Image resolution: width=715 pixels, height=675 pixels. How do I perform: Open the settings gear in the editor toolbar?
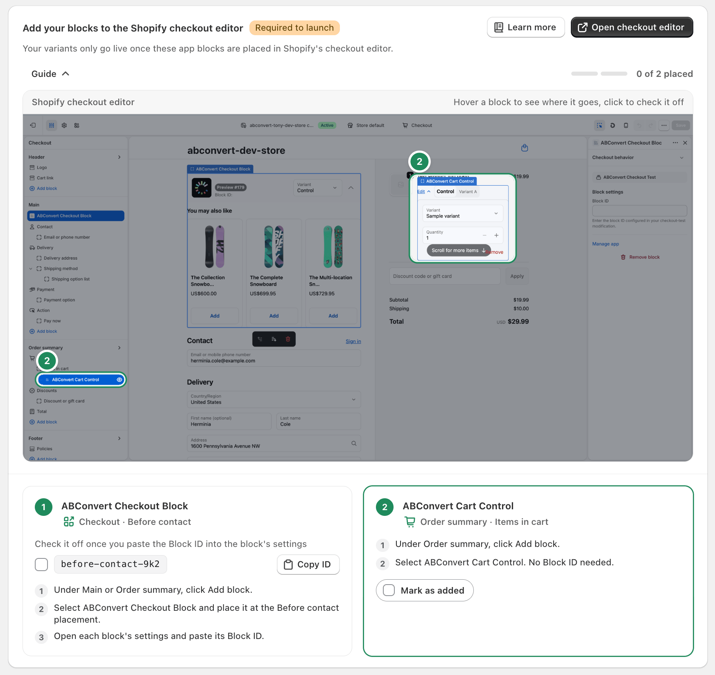coord(64,126)
